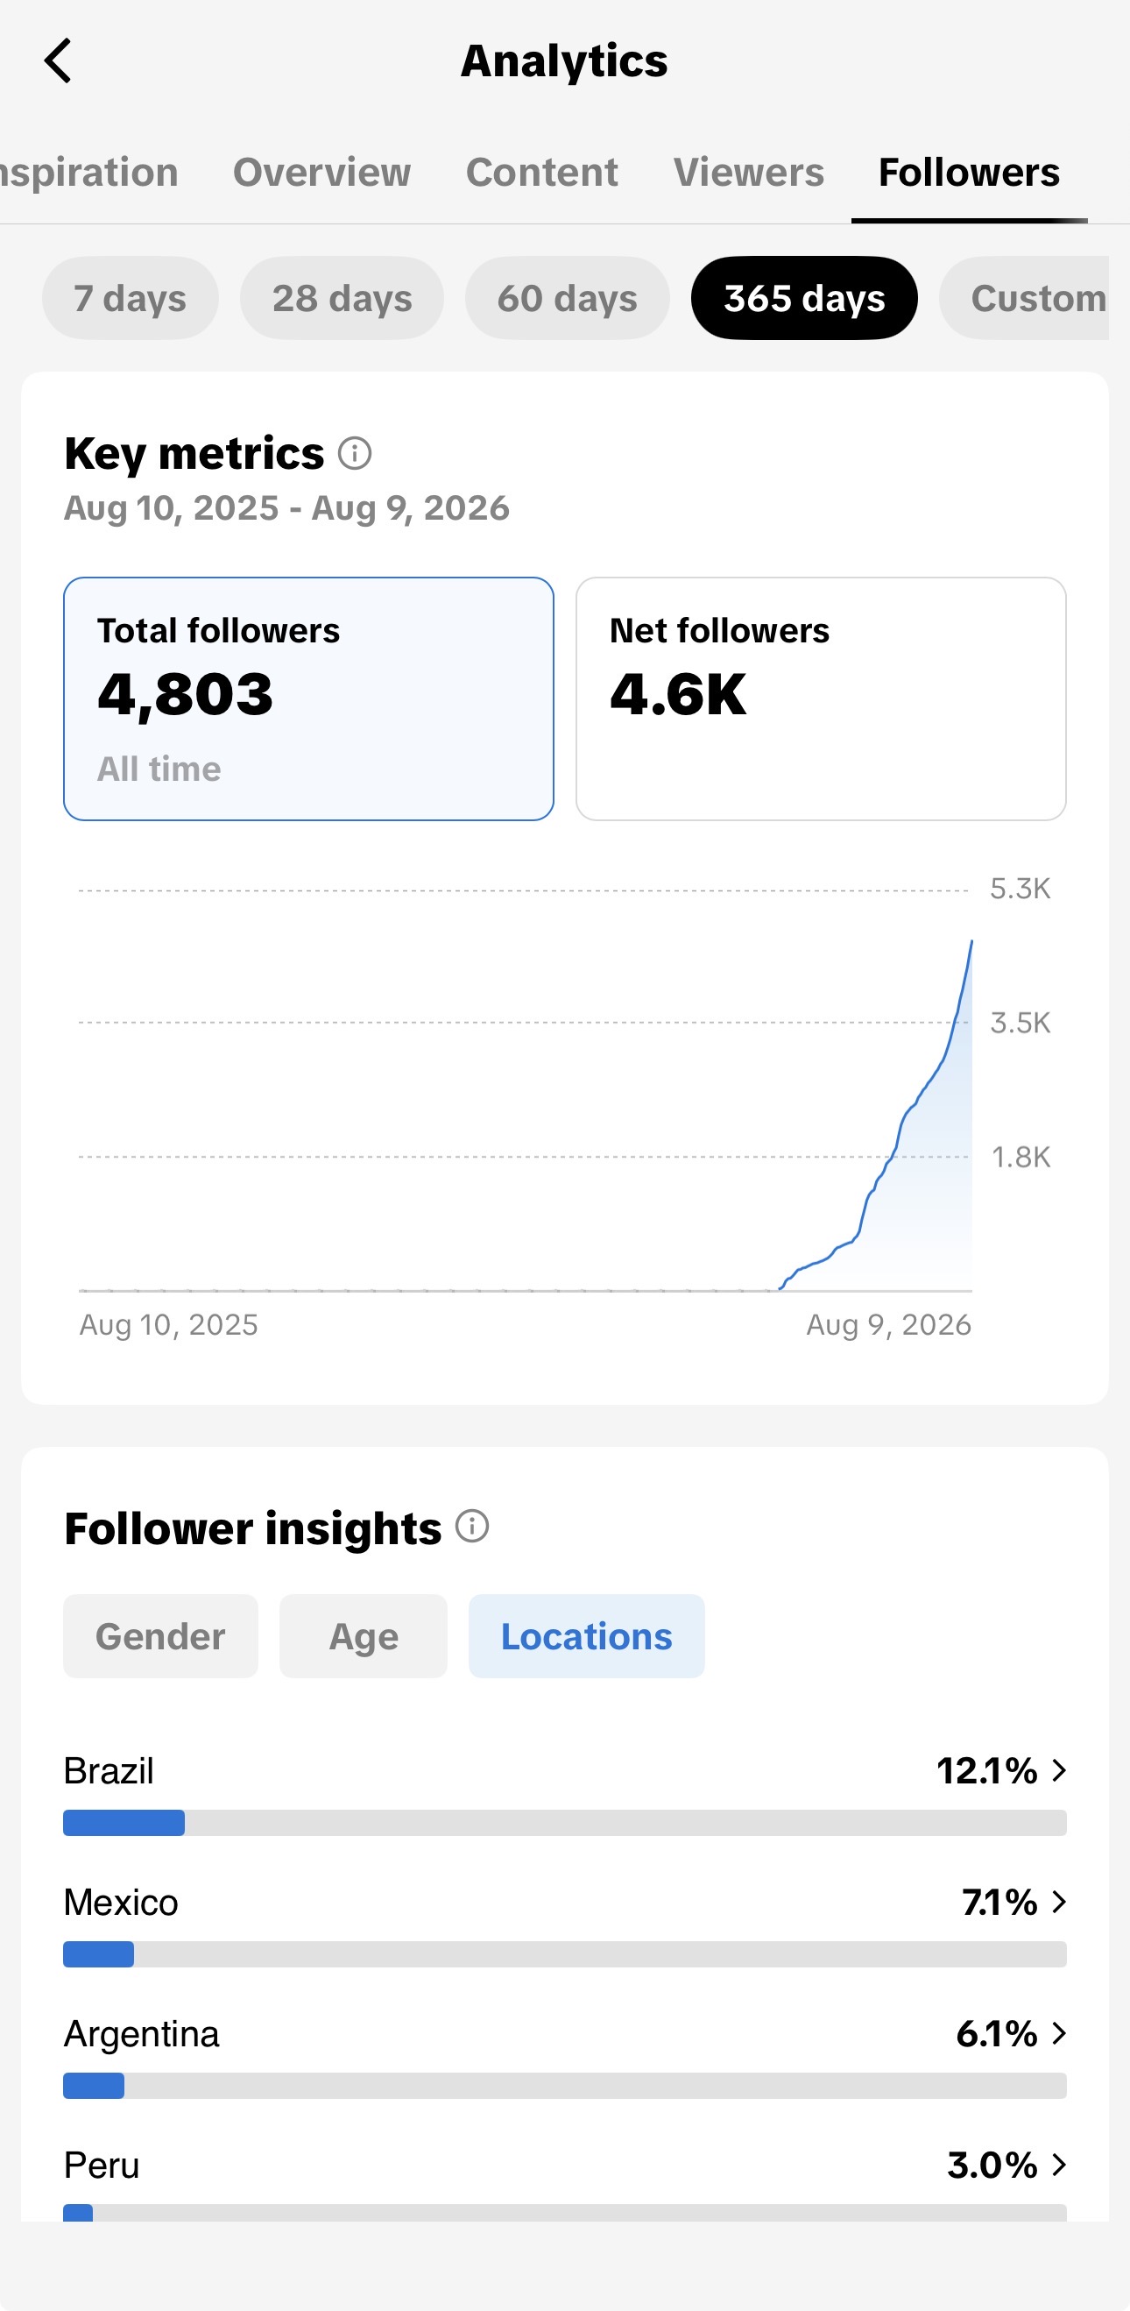Click the Brazil percentage bar
Viewport: 1130px width, 2311px height.
coord(565,1823)
